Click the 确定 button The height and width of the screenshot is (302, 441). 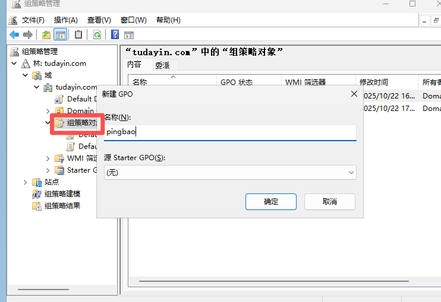[270, 202]
